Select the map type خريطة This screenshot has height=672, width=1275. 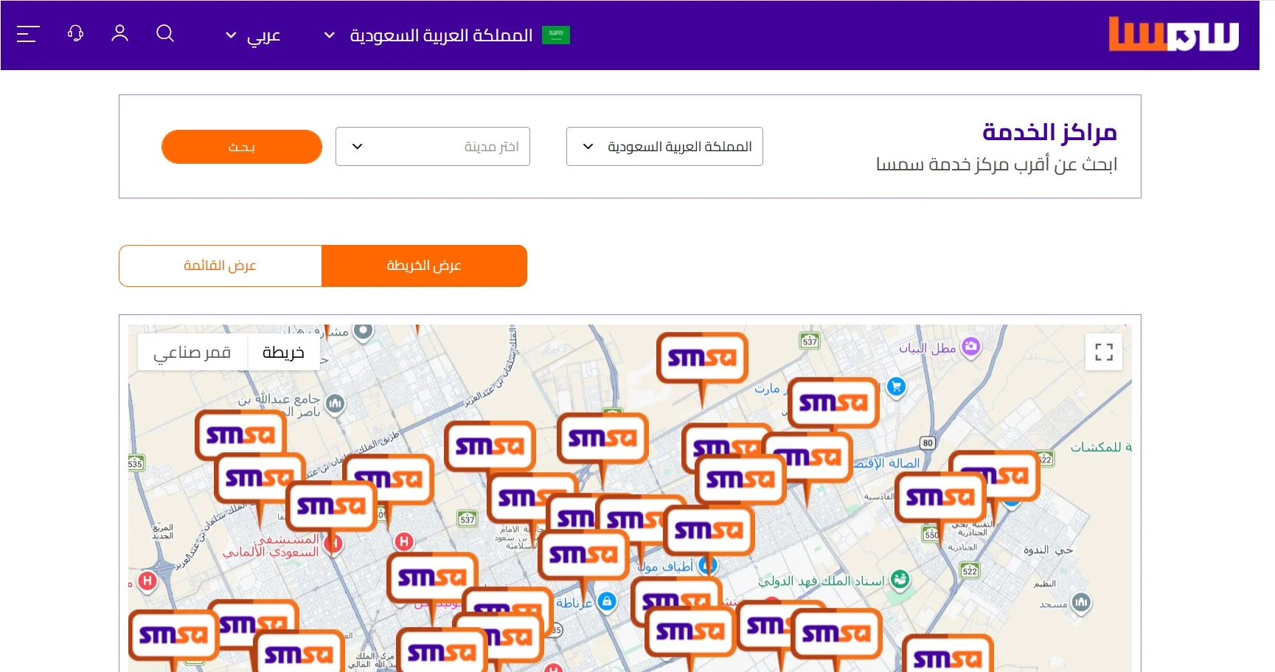283,353
